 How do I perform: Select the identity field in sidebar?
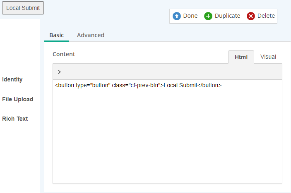coord(12,79)
